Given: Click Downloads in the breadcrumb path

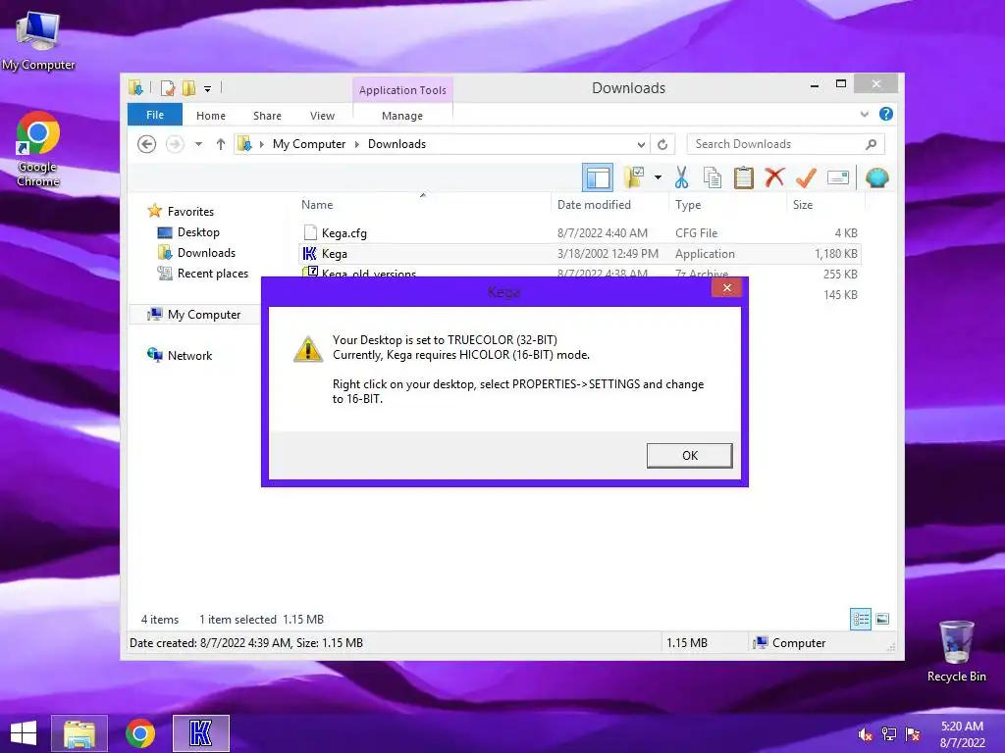Looking at the screenshot, I should coord(397,144).
